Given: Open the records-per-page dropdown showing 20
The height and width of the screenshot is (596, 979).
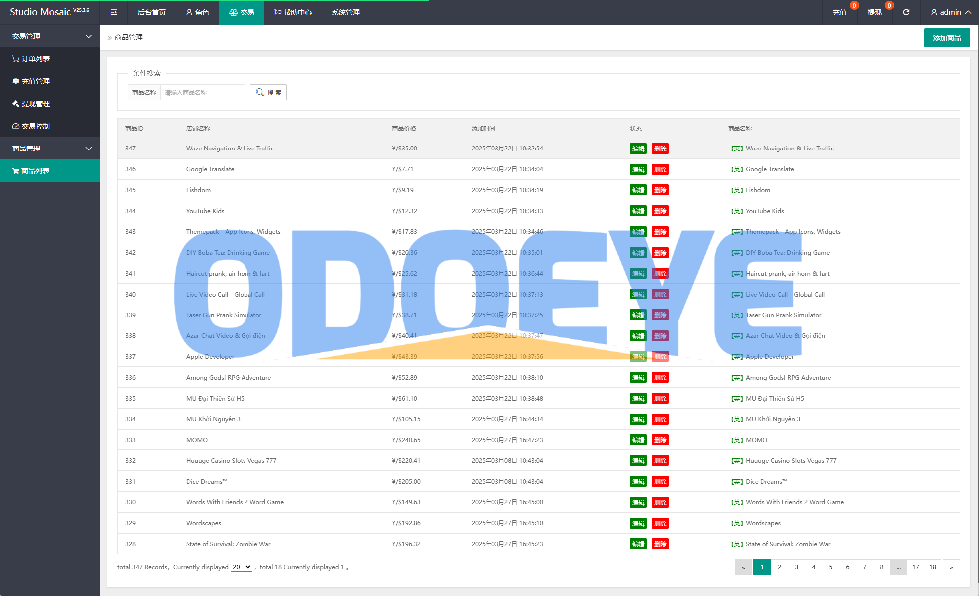Looking at the screenshot, I should 241,567.
